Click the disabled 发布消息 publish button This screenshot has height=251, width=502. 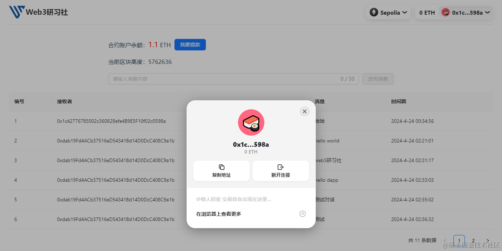pyautogui.click(x=378, y=79)
